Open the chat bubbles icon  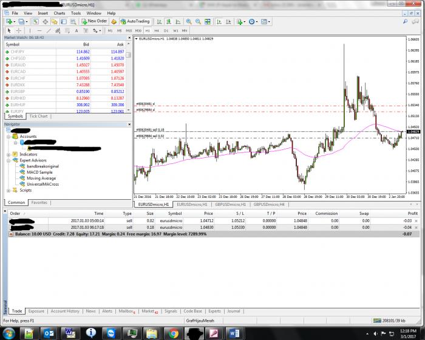click(x=415, y=21)
